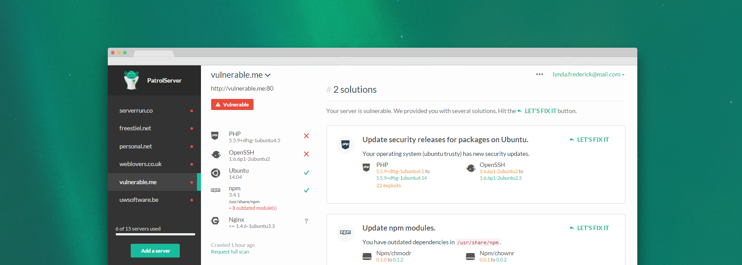This screenshot has height=265, width=742.
Task: Click the Update security releases card title
Action: (445, 140)
